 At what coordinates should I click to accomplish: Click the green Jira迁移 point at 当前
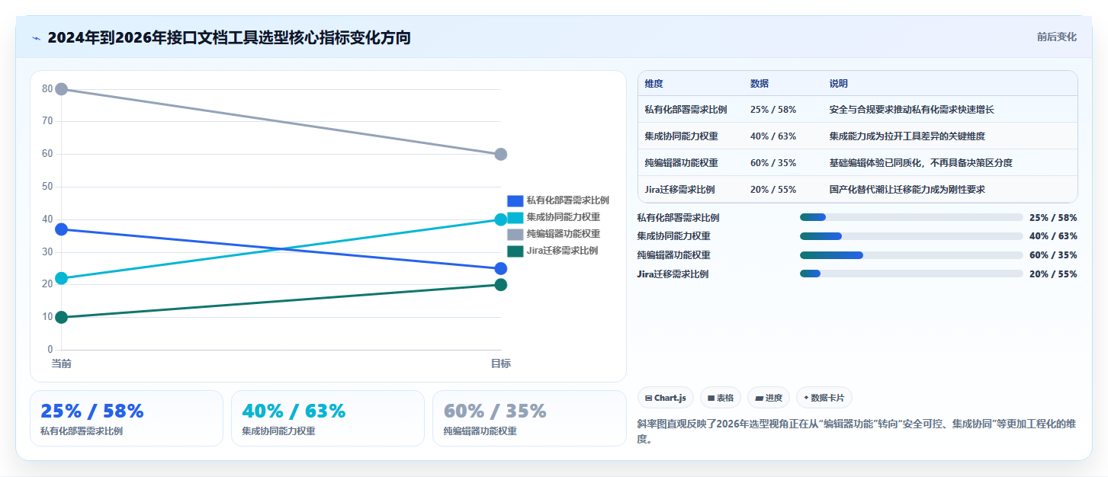click(x=62, y=317)
